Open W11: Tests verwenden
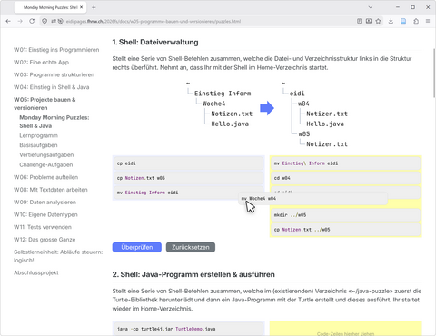Screen dimensions: 436x336 [x=43, y=227]
